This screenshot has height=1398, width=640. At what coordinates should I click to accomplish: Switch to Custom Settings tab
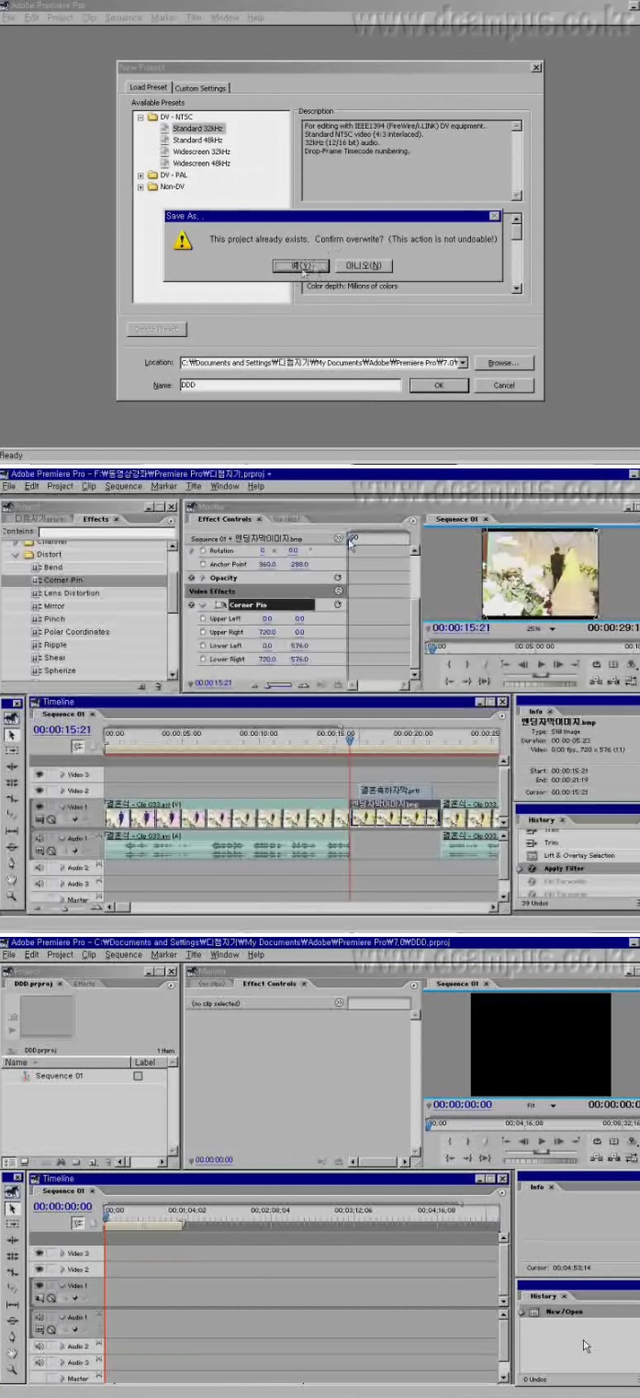[200, 88]
